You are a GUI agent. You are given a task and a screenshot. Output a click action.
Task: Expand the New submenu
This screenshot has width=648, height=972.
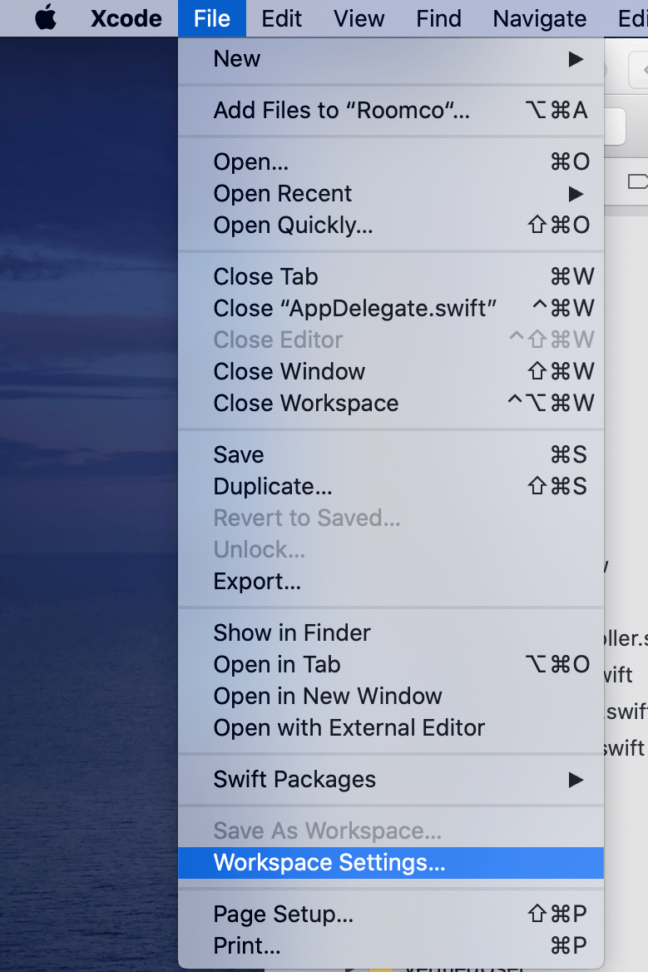tap(237, 59)
